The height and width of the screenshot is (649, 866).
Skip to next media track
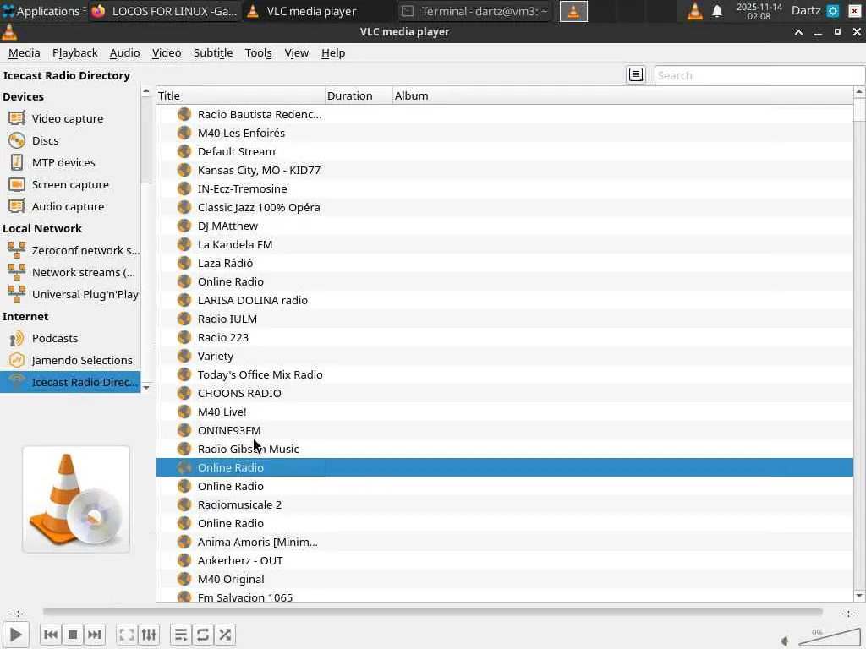click(x=95, y=635)
